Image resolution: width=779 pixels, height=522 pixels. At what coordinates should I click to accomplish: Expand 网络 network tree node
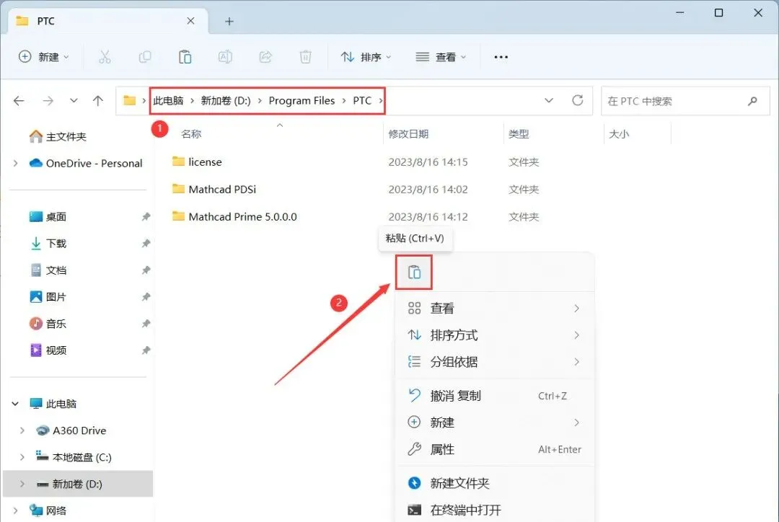tap(15, 510)
